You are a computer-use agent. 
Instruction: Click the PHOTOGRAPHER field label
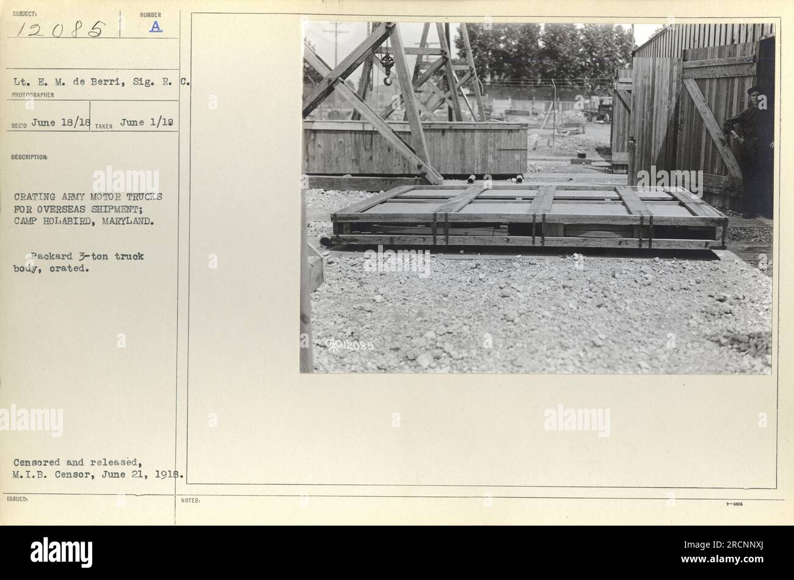[32, 95]
